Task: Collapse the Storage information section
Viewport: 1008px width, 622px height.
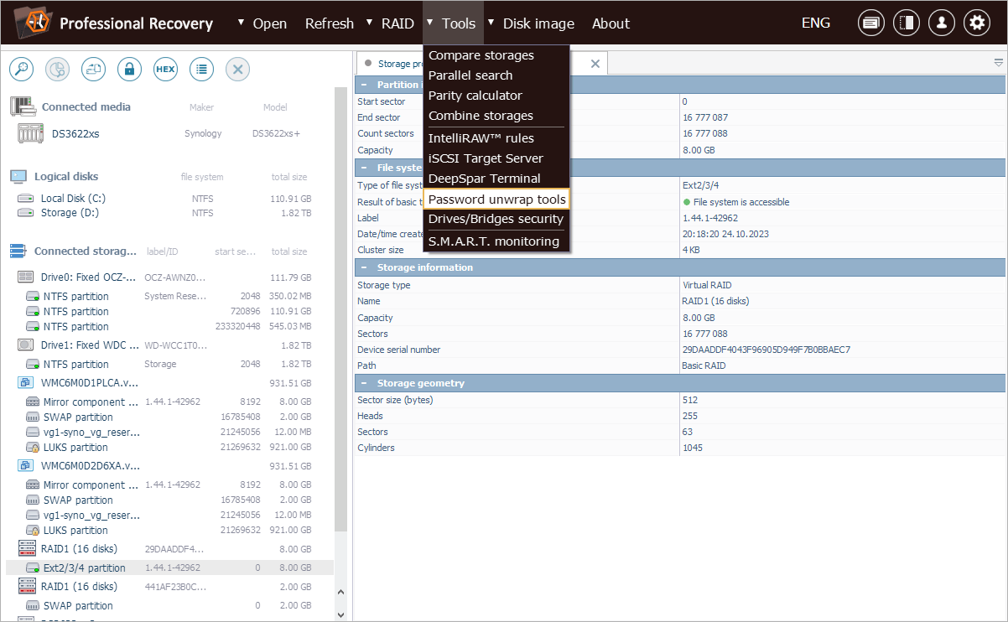Action: click(x=364, y=268)
